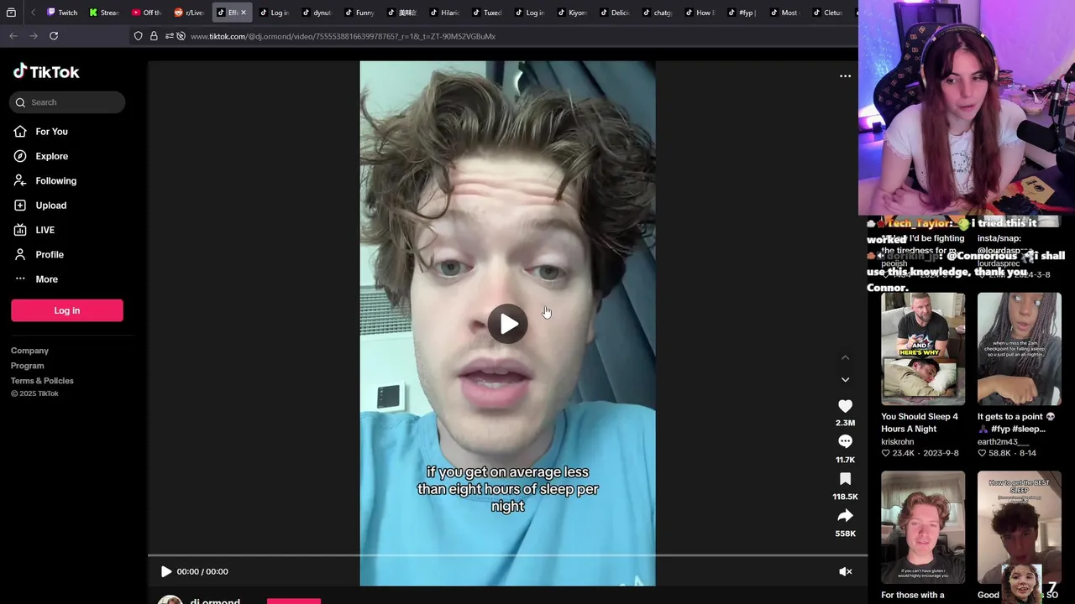Click the bottom-bar play icon
This screenshot has height=604, width=1075.
coord(165,571)
